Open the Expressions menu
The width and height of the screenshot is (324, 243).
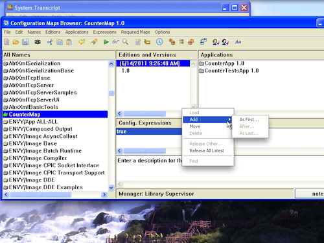(x=104, y=32)
